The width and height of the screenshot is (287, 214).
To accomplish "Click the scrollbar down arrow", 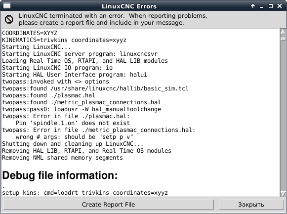I will pos(283,194).
